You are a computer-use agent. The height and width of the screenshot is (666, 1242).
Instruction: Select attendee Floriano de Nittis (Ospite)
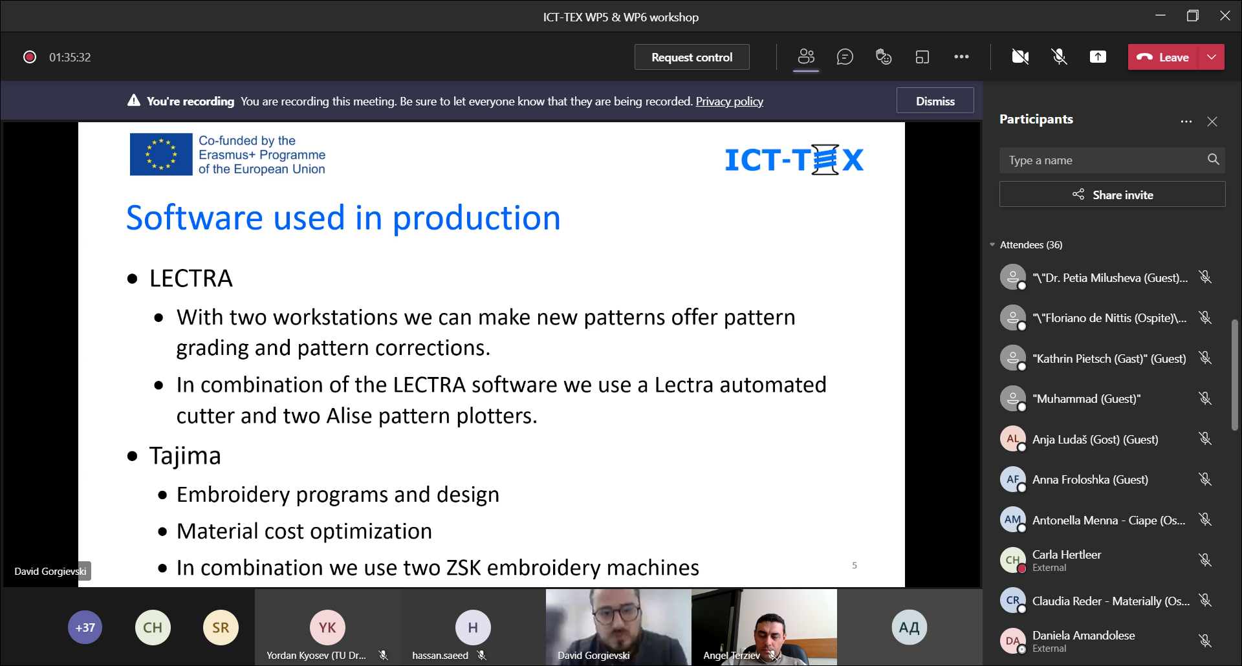(1110, 317)
